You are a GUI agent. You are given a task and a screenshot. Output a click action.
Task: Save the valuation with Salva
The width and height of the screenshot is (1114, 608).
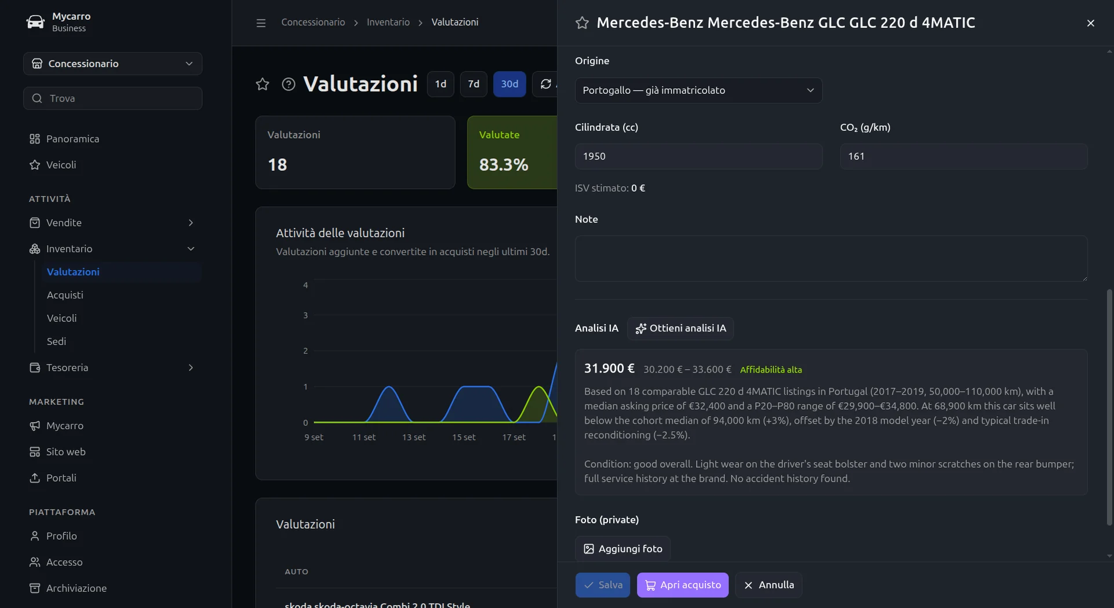pos(603,585)
